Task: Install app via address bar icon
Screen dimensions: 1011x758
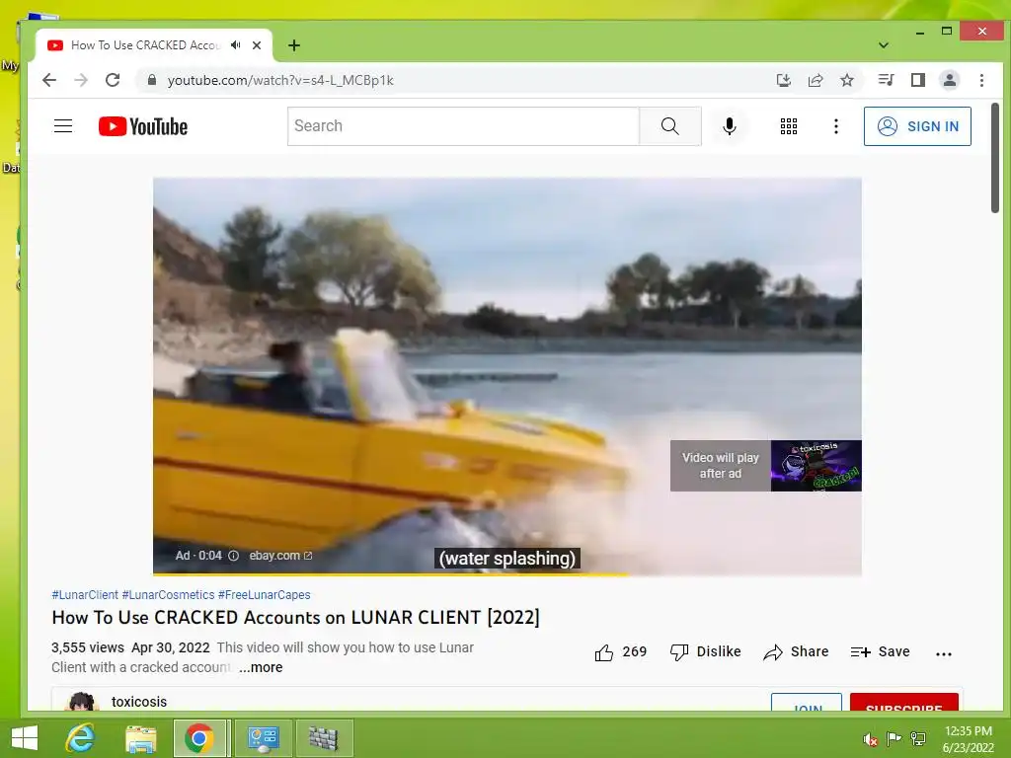Action: tap(783, 80)
